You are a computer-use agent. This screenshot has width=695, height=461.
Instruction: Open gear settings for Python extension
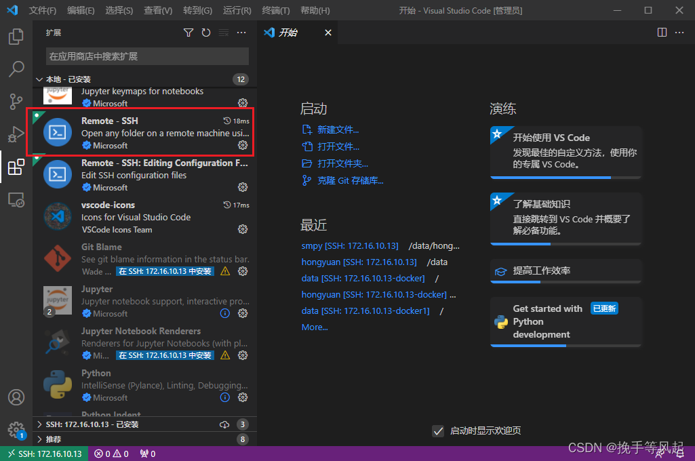(x=243, y=397)
